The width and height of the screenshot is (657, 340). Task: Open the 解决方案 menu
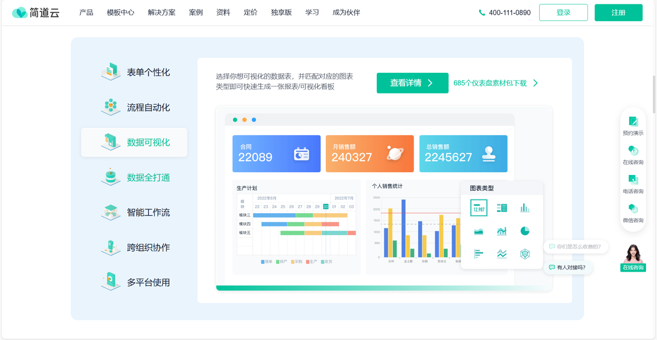[162, 13]
